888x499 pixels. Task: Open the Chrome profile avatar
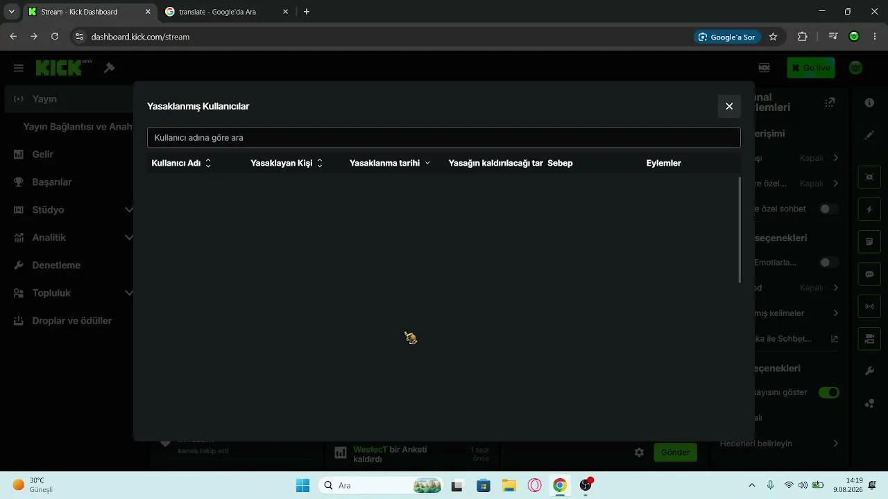pyautogui.click(x=854, y=37)
